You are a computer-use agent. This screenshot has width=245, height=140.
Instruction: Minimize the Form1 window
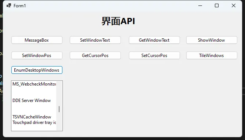coord(200,5)
